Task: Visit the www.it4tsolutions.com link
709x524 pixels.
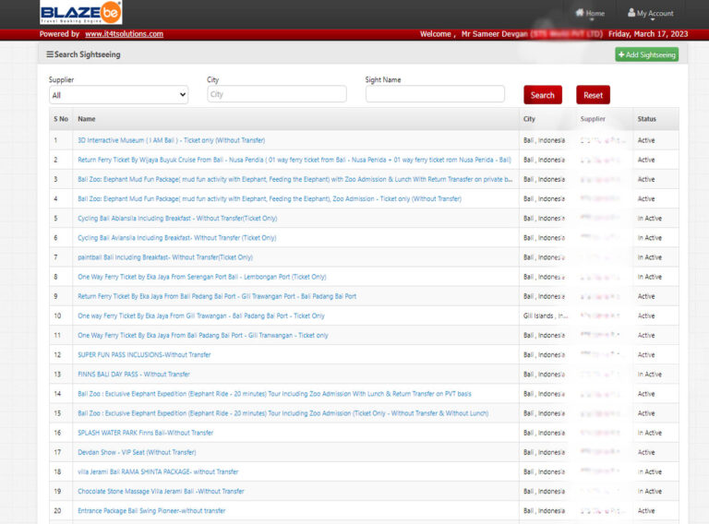Action: click(124, 34)
